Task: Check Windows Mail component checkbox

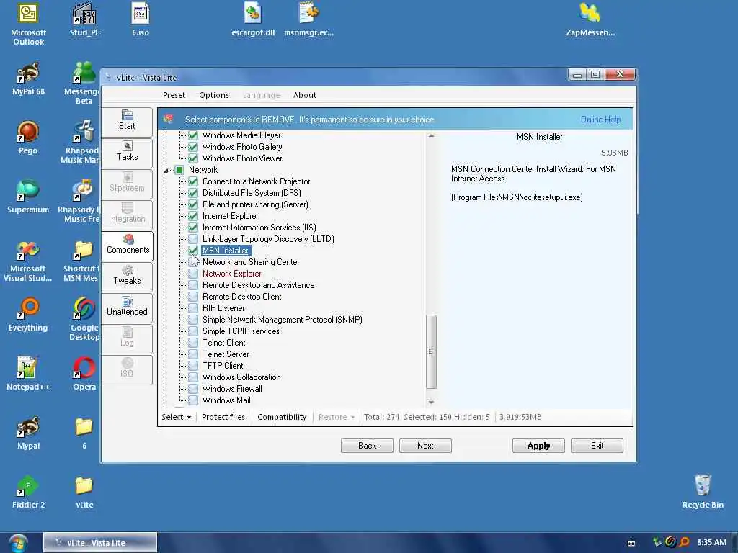Action: click(193, 400)
